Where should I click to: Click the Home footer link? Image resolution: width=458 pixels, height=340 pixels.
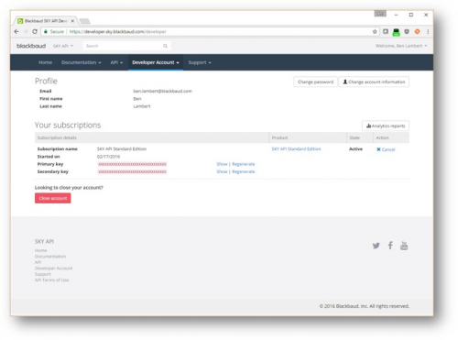click(41, 250)
